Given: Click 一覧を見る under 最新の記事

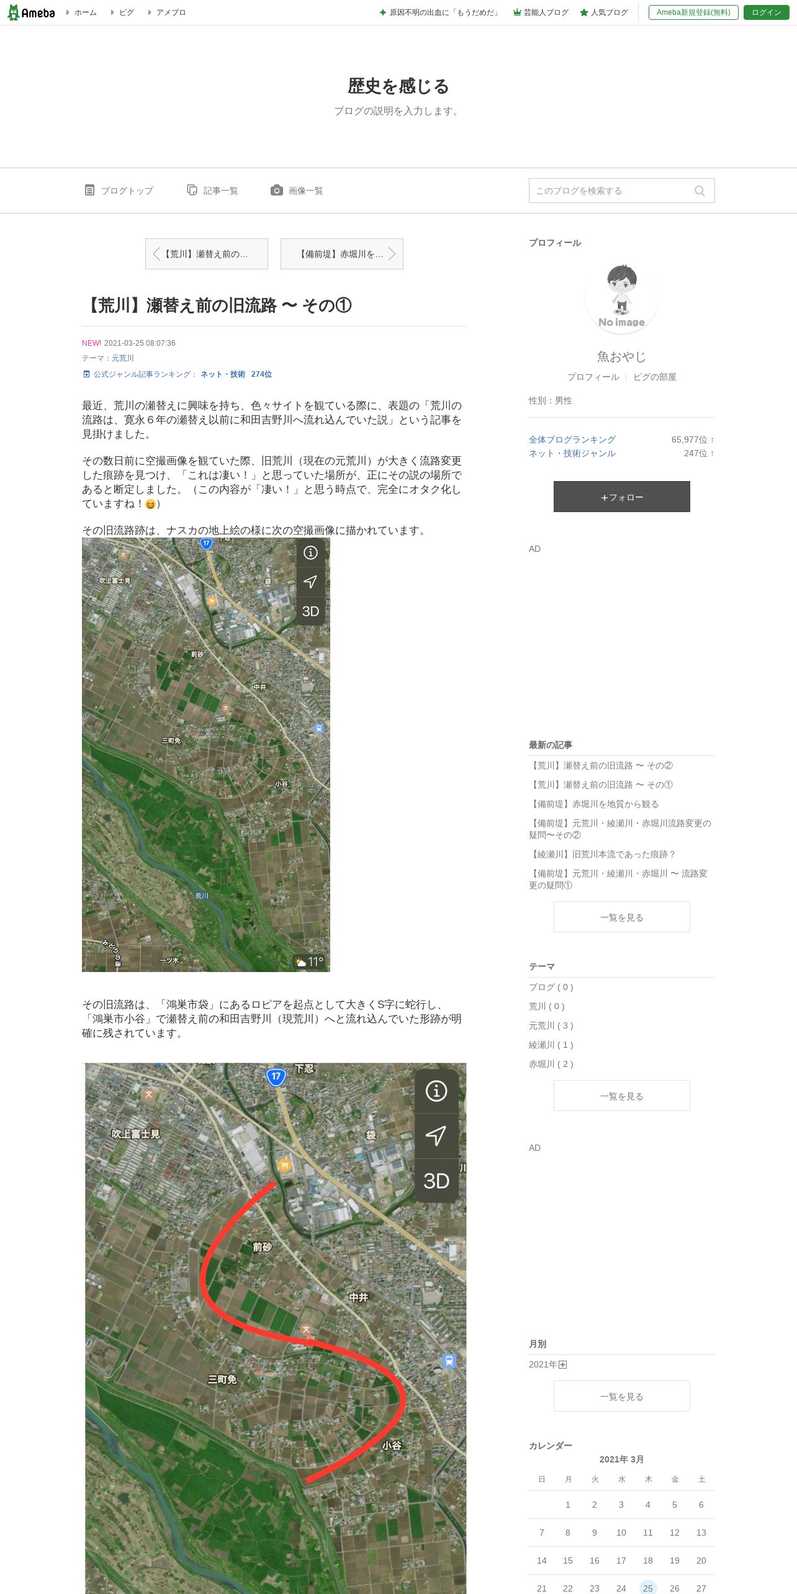Looking at the screenshot, I should (622, 917).
